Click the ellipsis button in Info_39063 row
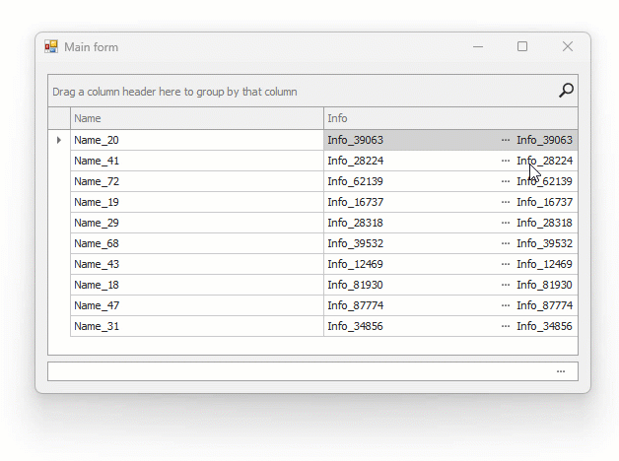619x461 pixels. tap(506, 141)
